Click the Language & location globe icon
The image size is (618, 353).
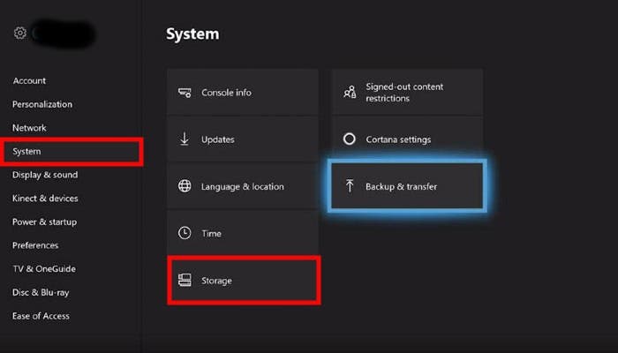coord(185,186)
